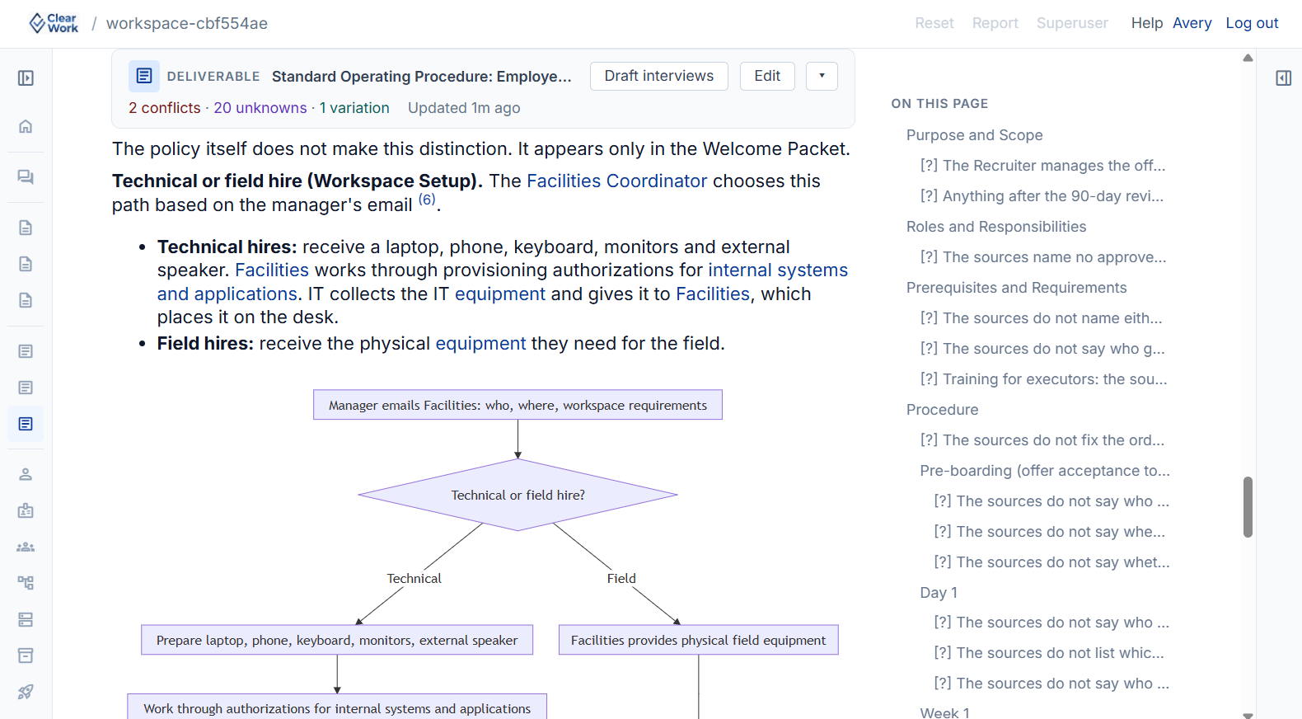The width and height of the screenshot is (1302, 719).
Task: Open the Help menu item
Action: pos(1147,23)
